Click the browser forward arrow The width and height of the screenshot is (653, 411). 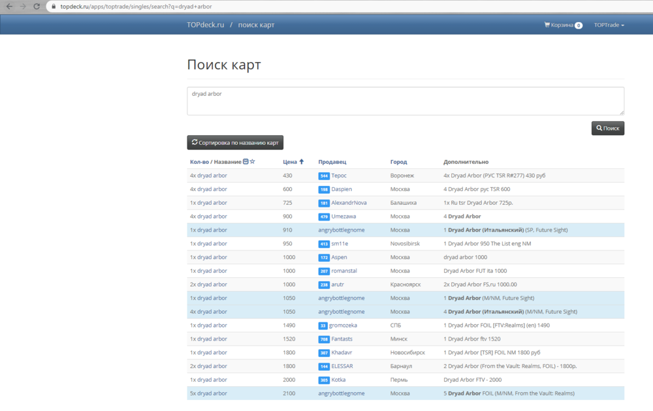pos(24,7)
